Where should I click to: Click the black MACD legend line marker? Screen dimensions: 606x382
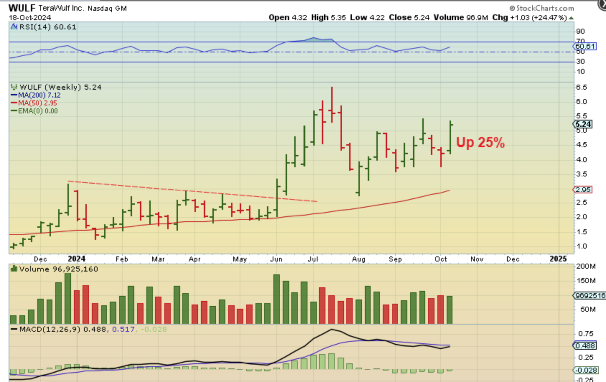tap(14, 329)
